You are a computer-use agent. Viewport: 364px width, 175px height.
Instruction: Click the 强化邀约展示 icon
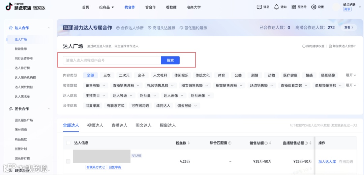click(x=182, y=28)
